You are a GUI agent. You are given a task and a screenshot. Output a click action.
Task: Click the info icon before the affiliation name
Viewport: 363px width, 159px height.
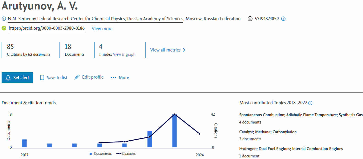pyautogui.click(x=4, y=19)
